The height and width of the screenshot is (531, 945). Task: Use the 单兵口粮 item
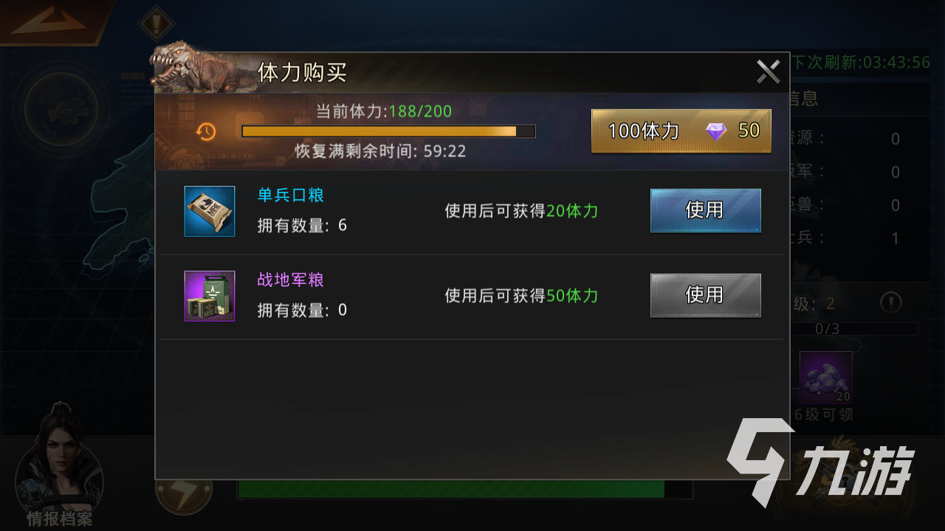706,210
